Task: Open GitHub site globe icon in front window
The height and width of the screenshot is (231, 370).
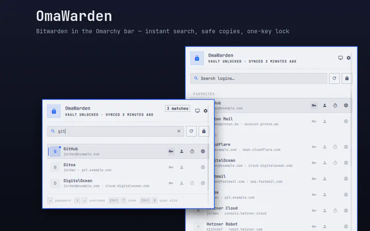Action: click(202, 151)
